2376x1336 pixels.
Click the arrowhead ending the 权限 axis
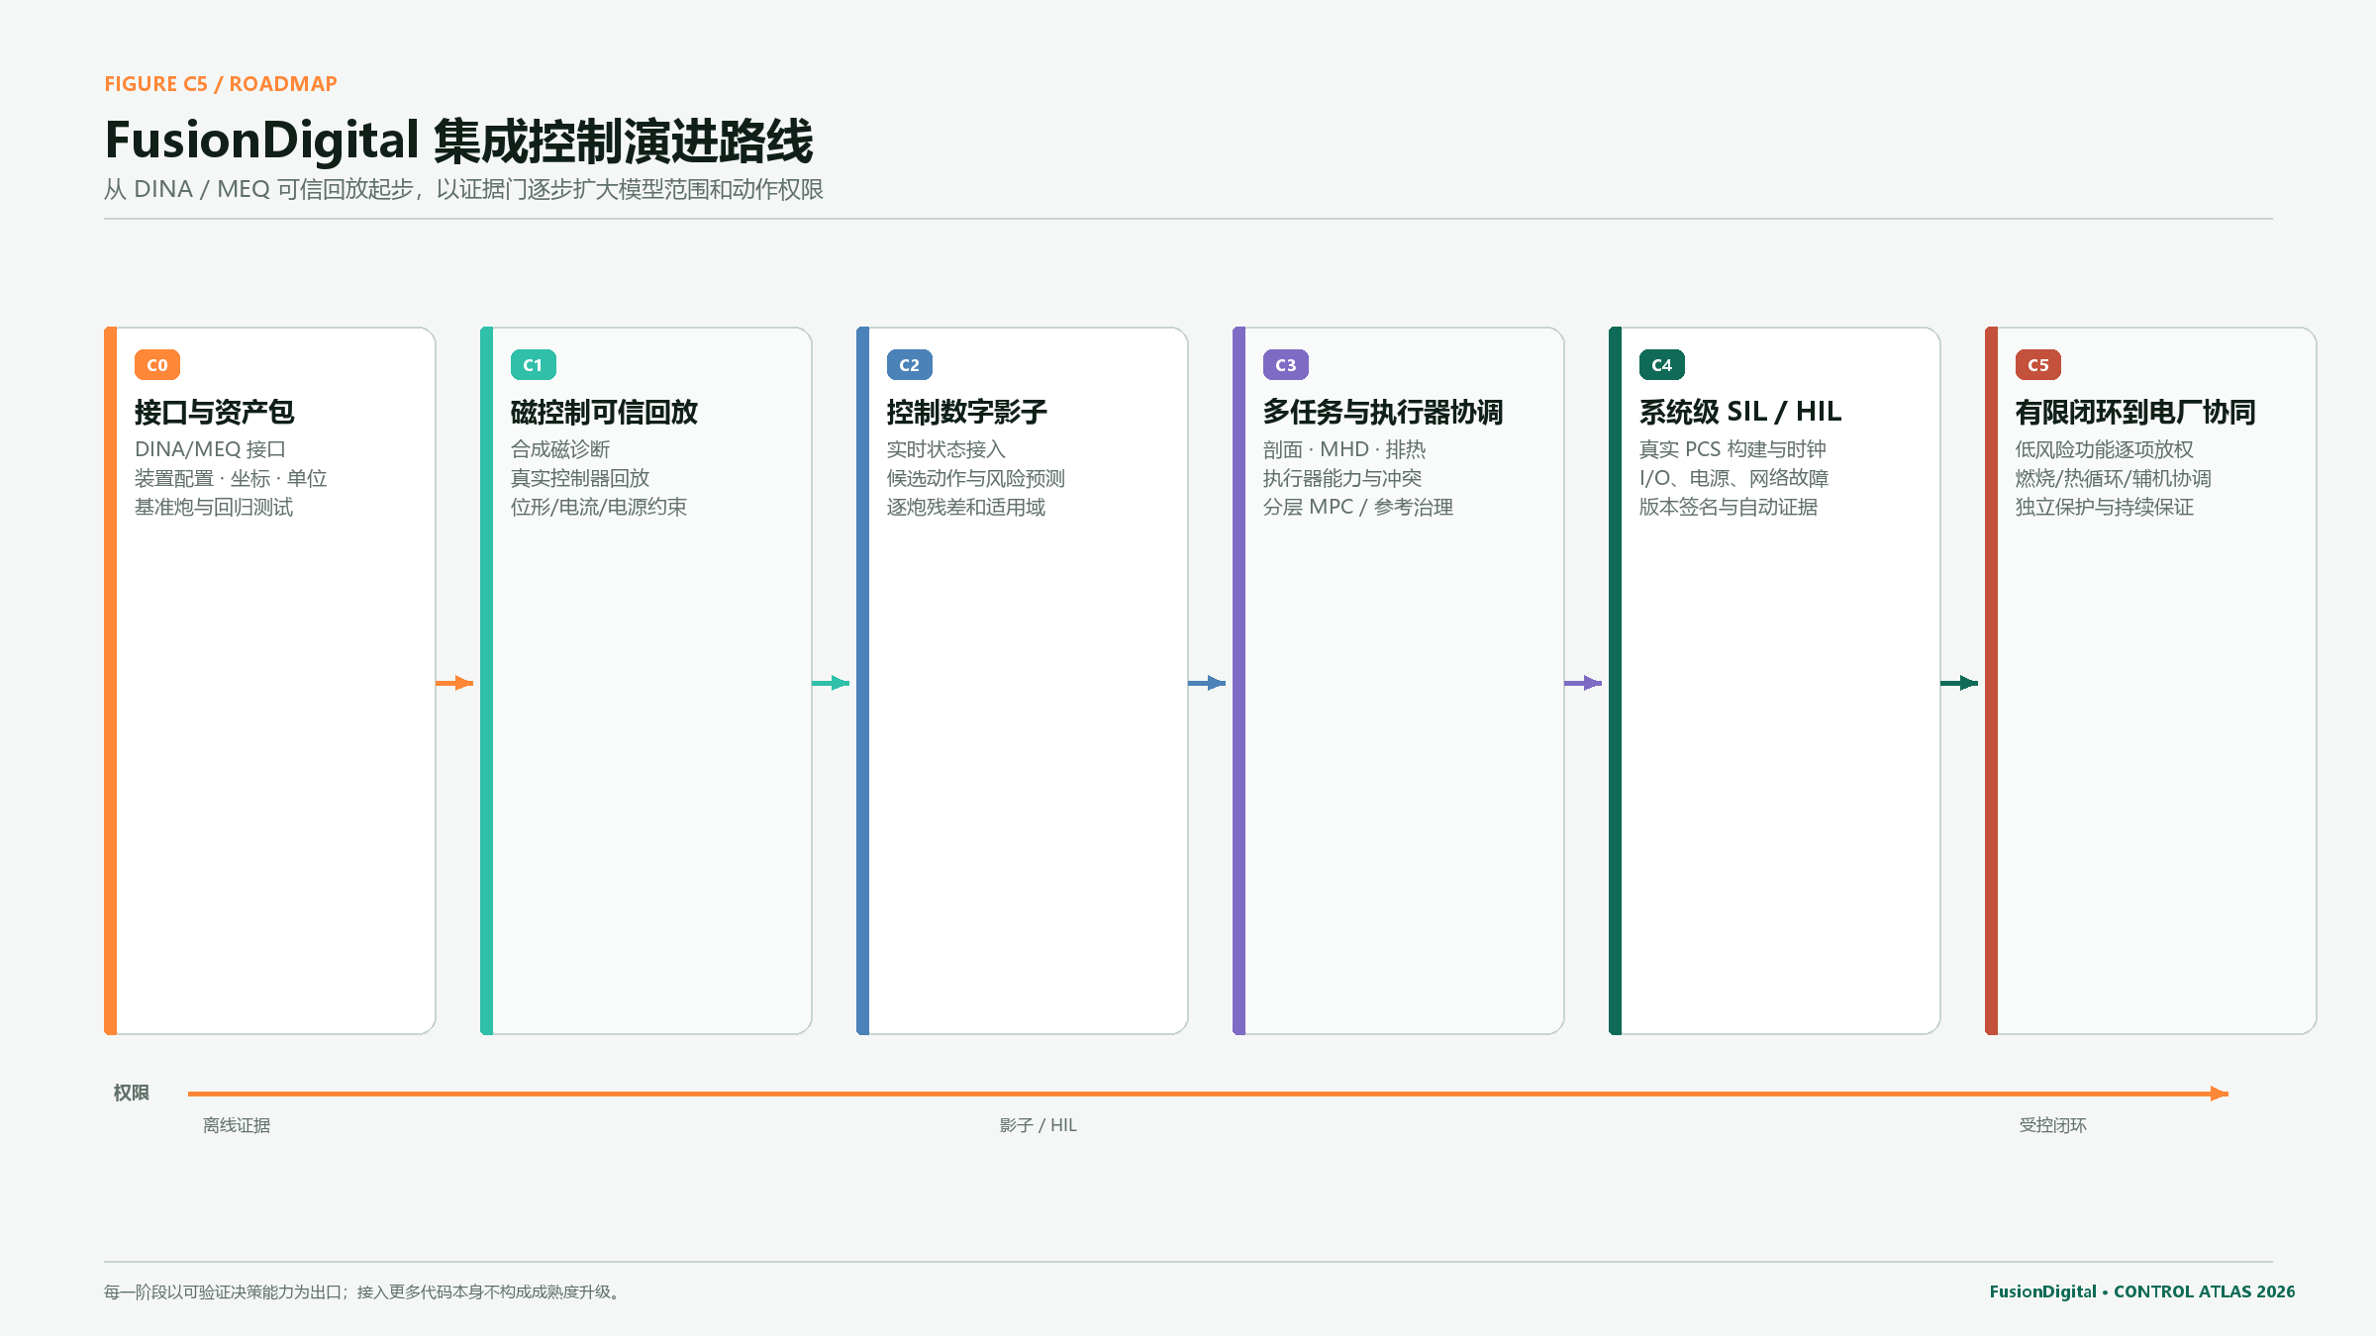2220,1094
